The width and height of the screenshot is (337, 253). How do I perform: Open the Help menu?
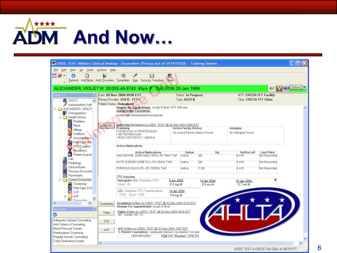point(113,70)
